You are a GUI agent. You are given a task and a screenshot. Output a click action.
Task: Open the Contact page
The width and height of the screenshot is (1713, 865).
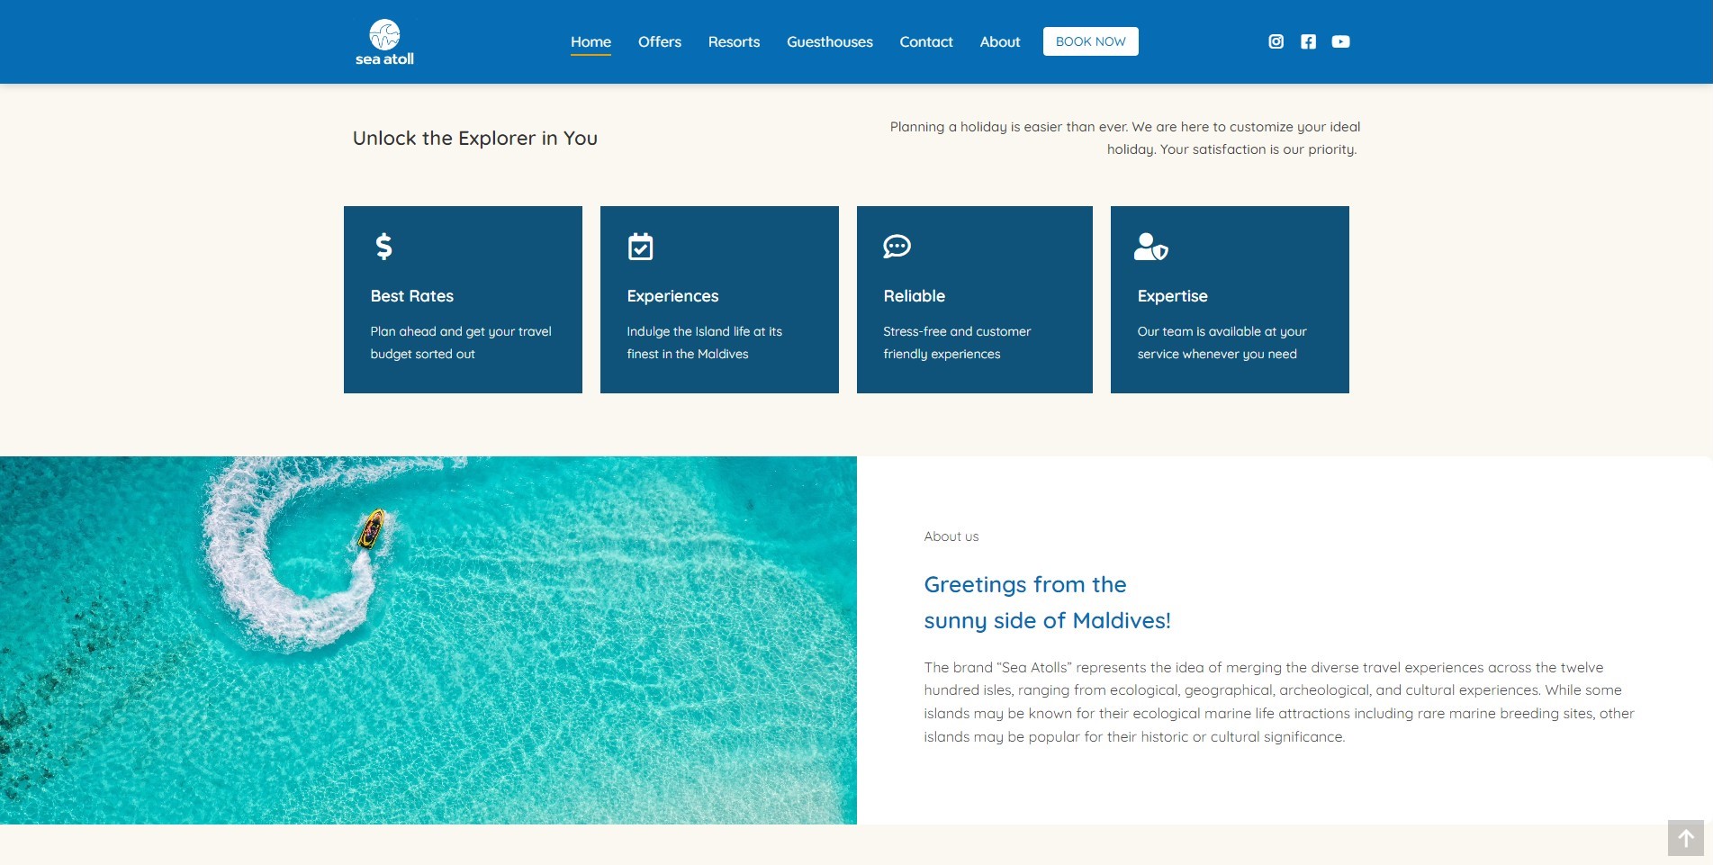point(926,41)
